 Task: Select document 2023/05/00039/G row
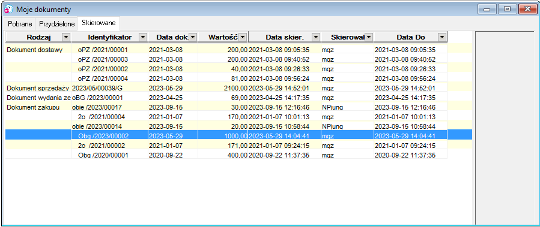[x=238, y=88]
